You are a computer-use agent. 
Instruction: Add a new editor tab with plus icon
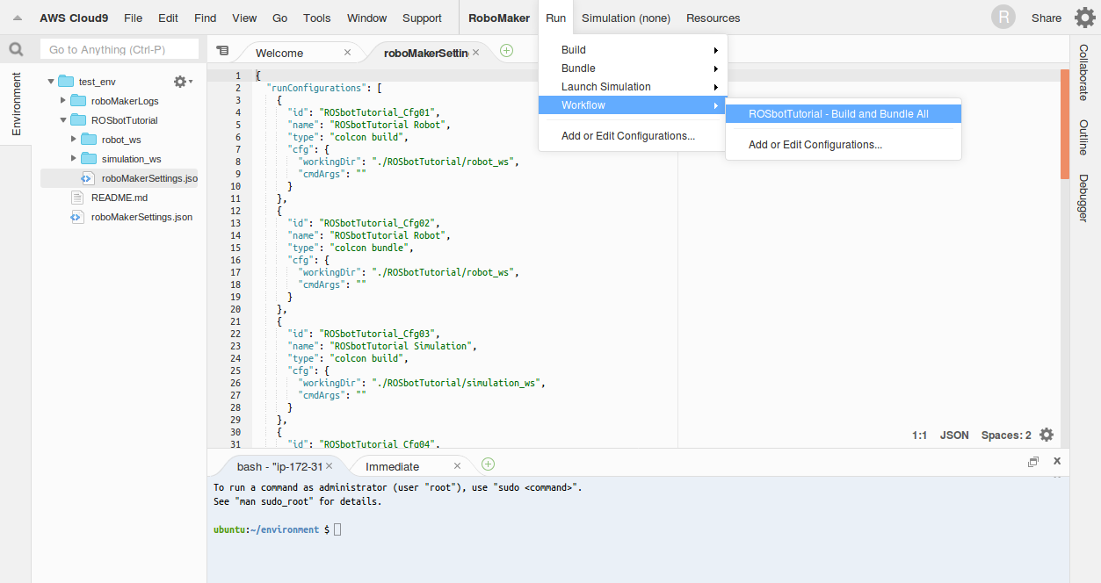506,50
